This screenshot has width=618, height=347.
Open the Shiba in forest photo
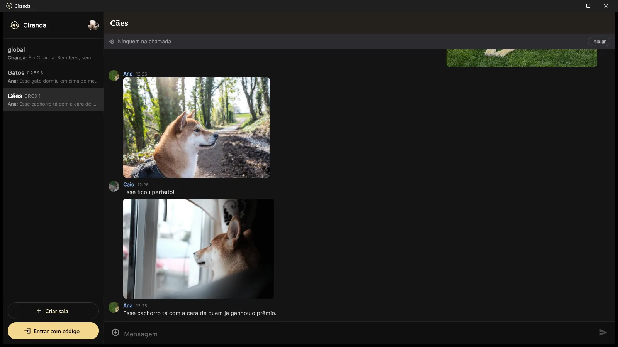pos(197,128)
